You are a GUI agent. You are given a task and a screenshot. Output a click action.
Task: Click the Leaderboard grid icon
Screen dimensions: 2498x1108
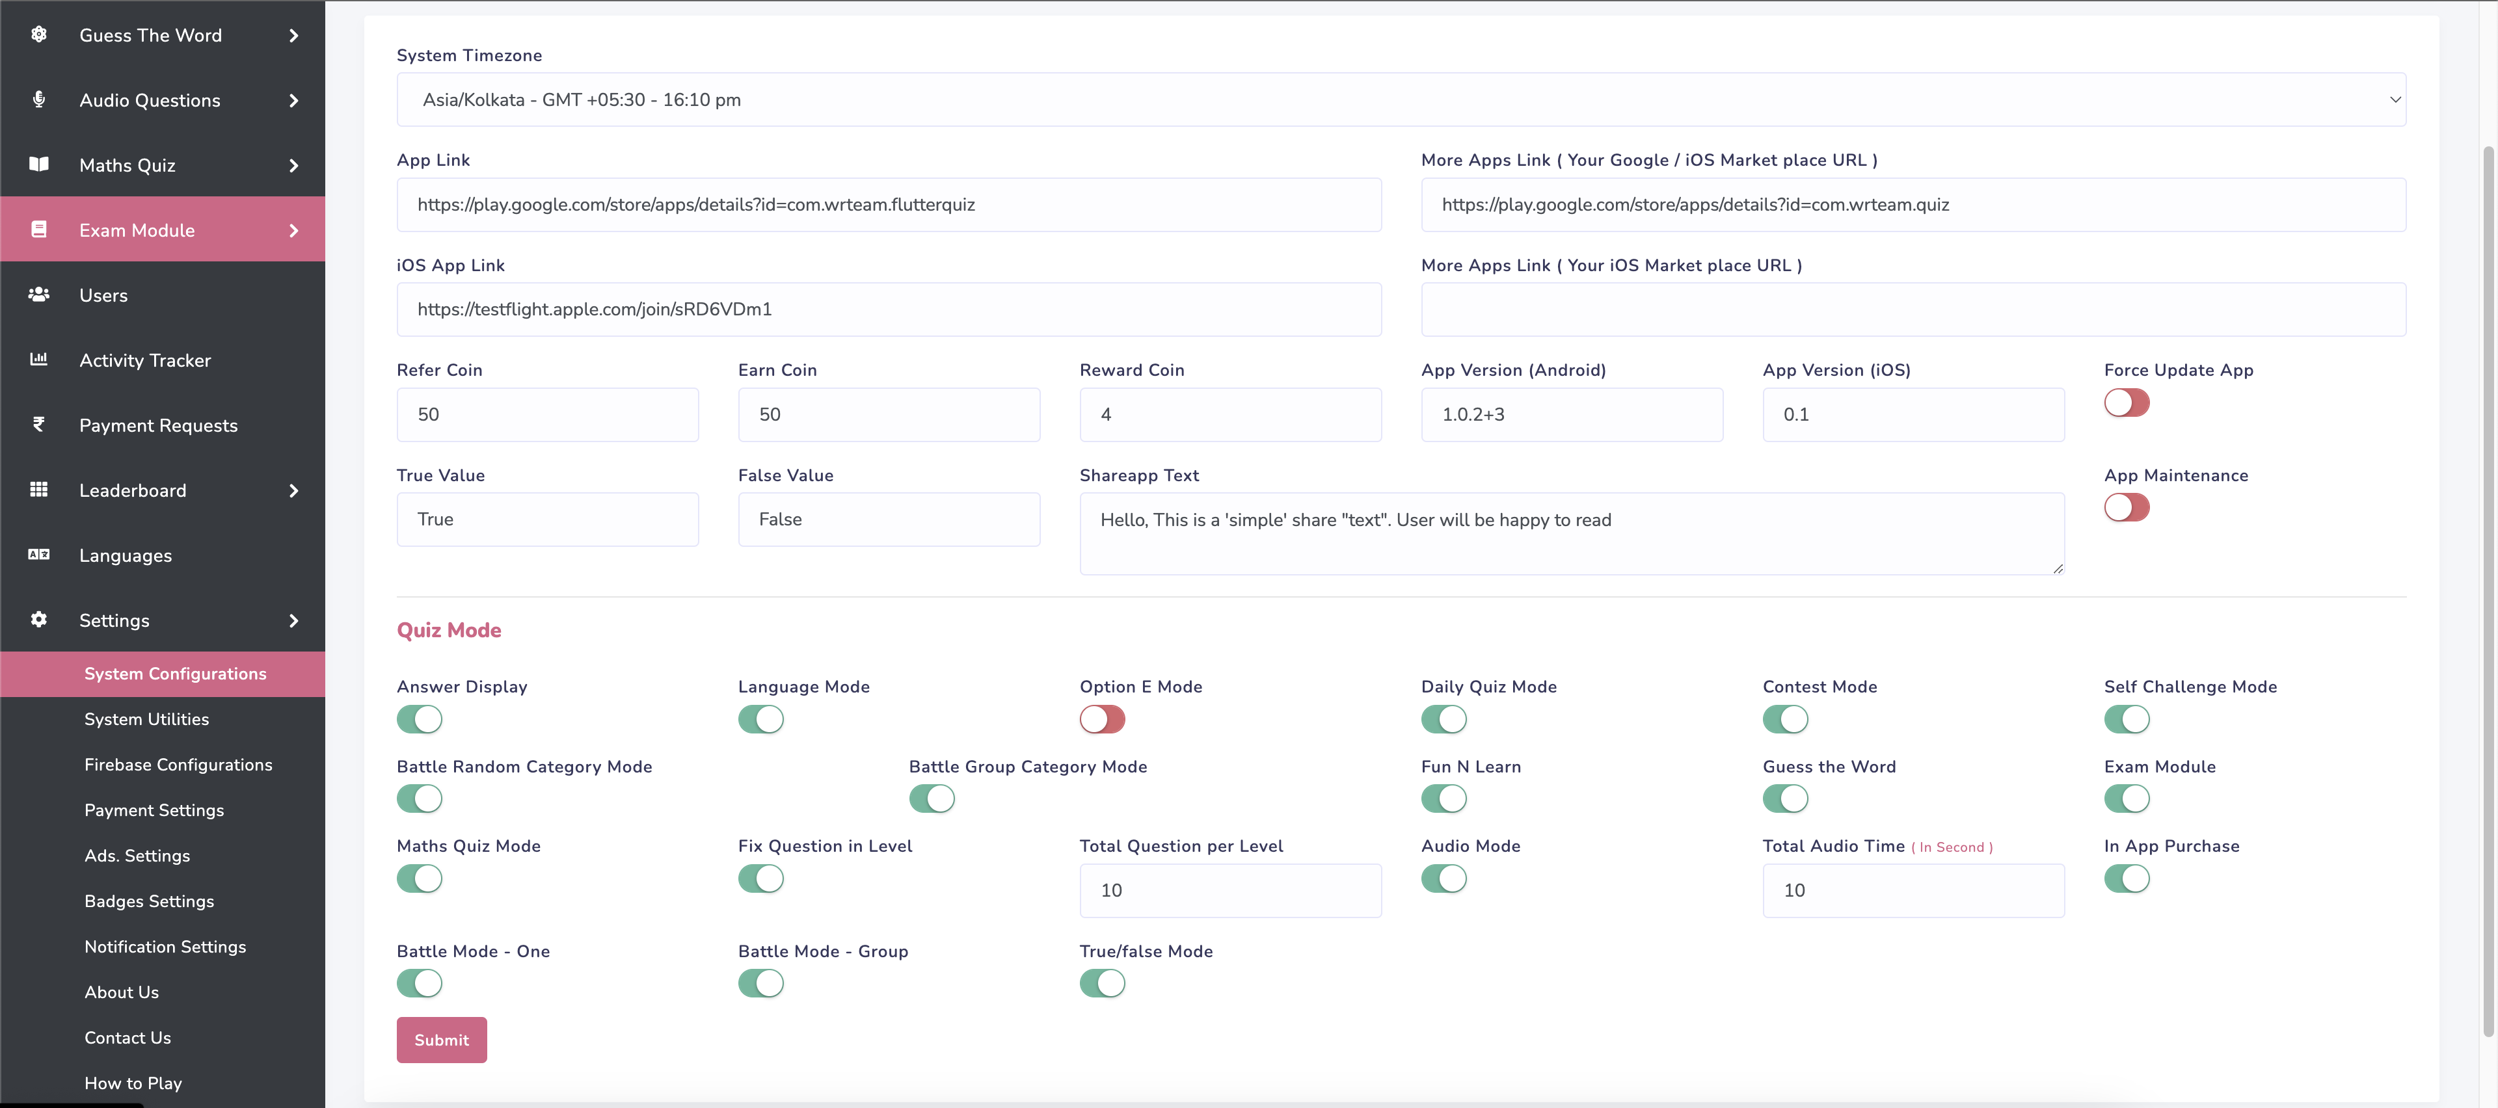coord(39,490)
